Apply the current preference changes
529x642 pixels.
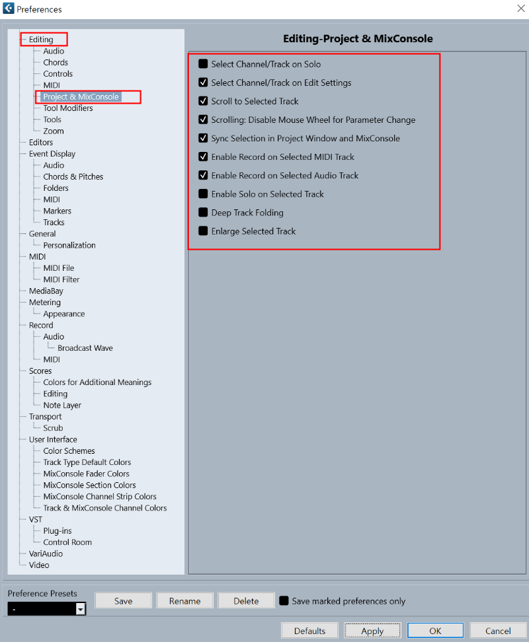[x=372, y=629]
